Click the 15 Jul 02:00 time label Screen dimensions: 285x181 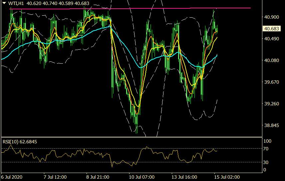coord(227,177)
